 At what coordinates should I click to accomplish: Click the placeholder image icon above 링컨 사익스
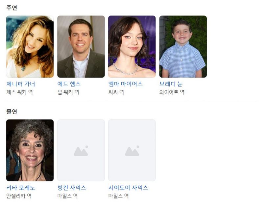click(81, 150)
